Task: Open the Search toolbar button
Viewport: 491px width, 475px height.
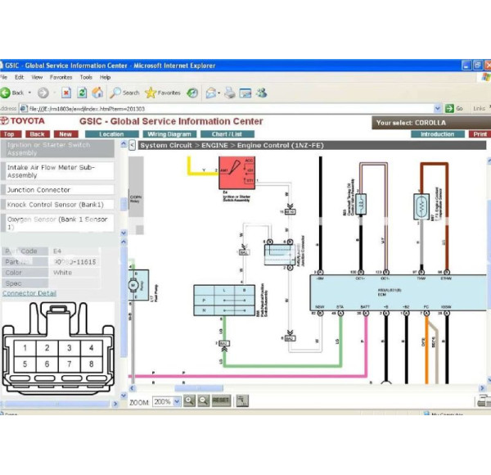Action: pos(125,93)
